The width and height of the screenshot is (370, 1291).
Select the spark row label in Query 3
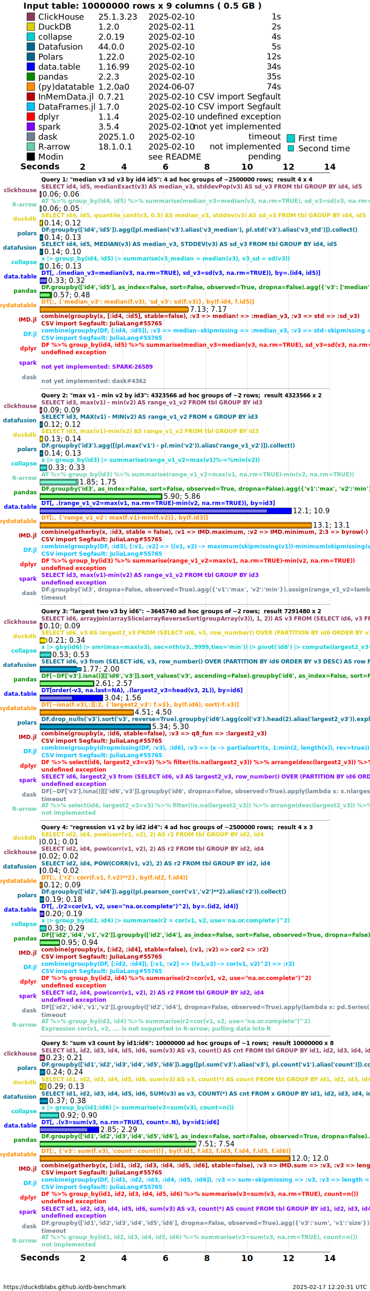click(x=28, y=780)
